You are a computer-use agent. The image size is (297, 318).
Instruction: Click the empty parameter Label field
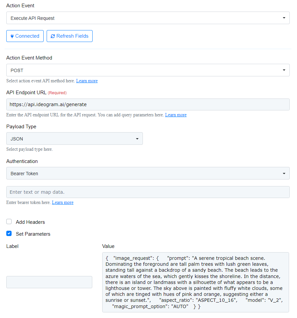(49, 282)
